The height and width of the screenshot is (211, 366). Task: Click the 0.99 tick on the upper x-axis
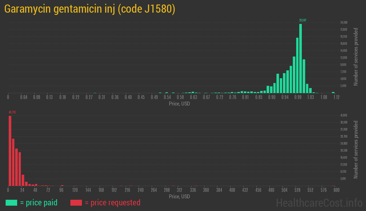(298, 97)
